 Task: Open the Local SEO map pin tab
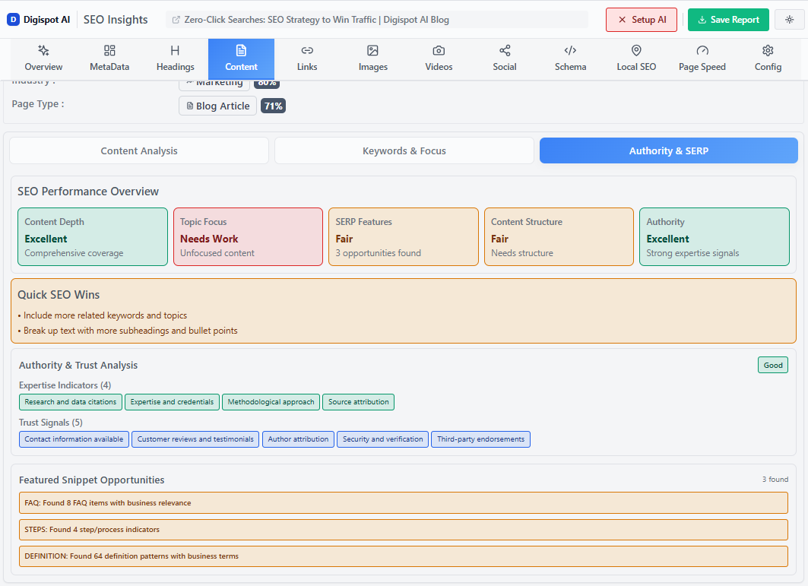point(636,51)
